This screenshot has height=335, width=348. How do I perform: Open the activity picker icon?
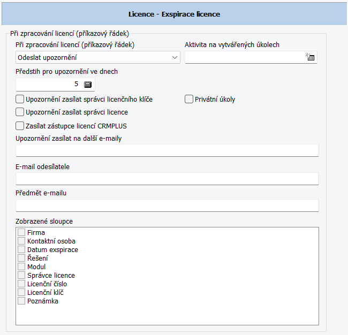(x=310, y=57)
